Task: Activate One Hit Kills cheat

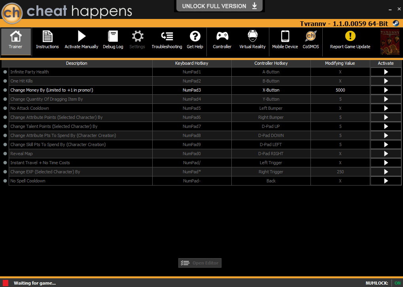Action: tap(386, 81)
